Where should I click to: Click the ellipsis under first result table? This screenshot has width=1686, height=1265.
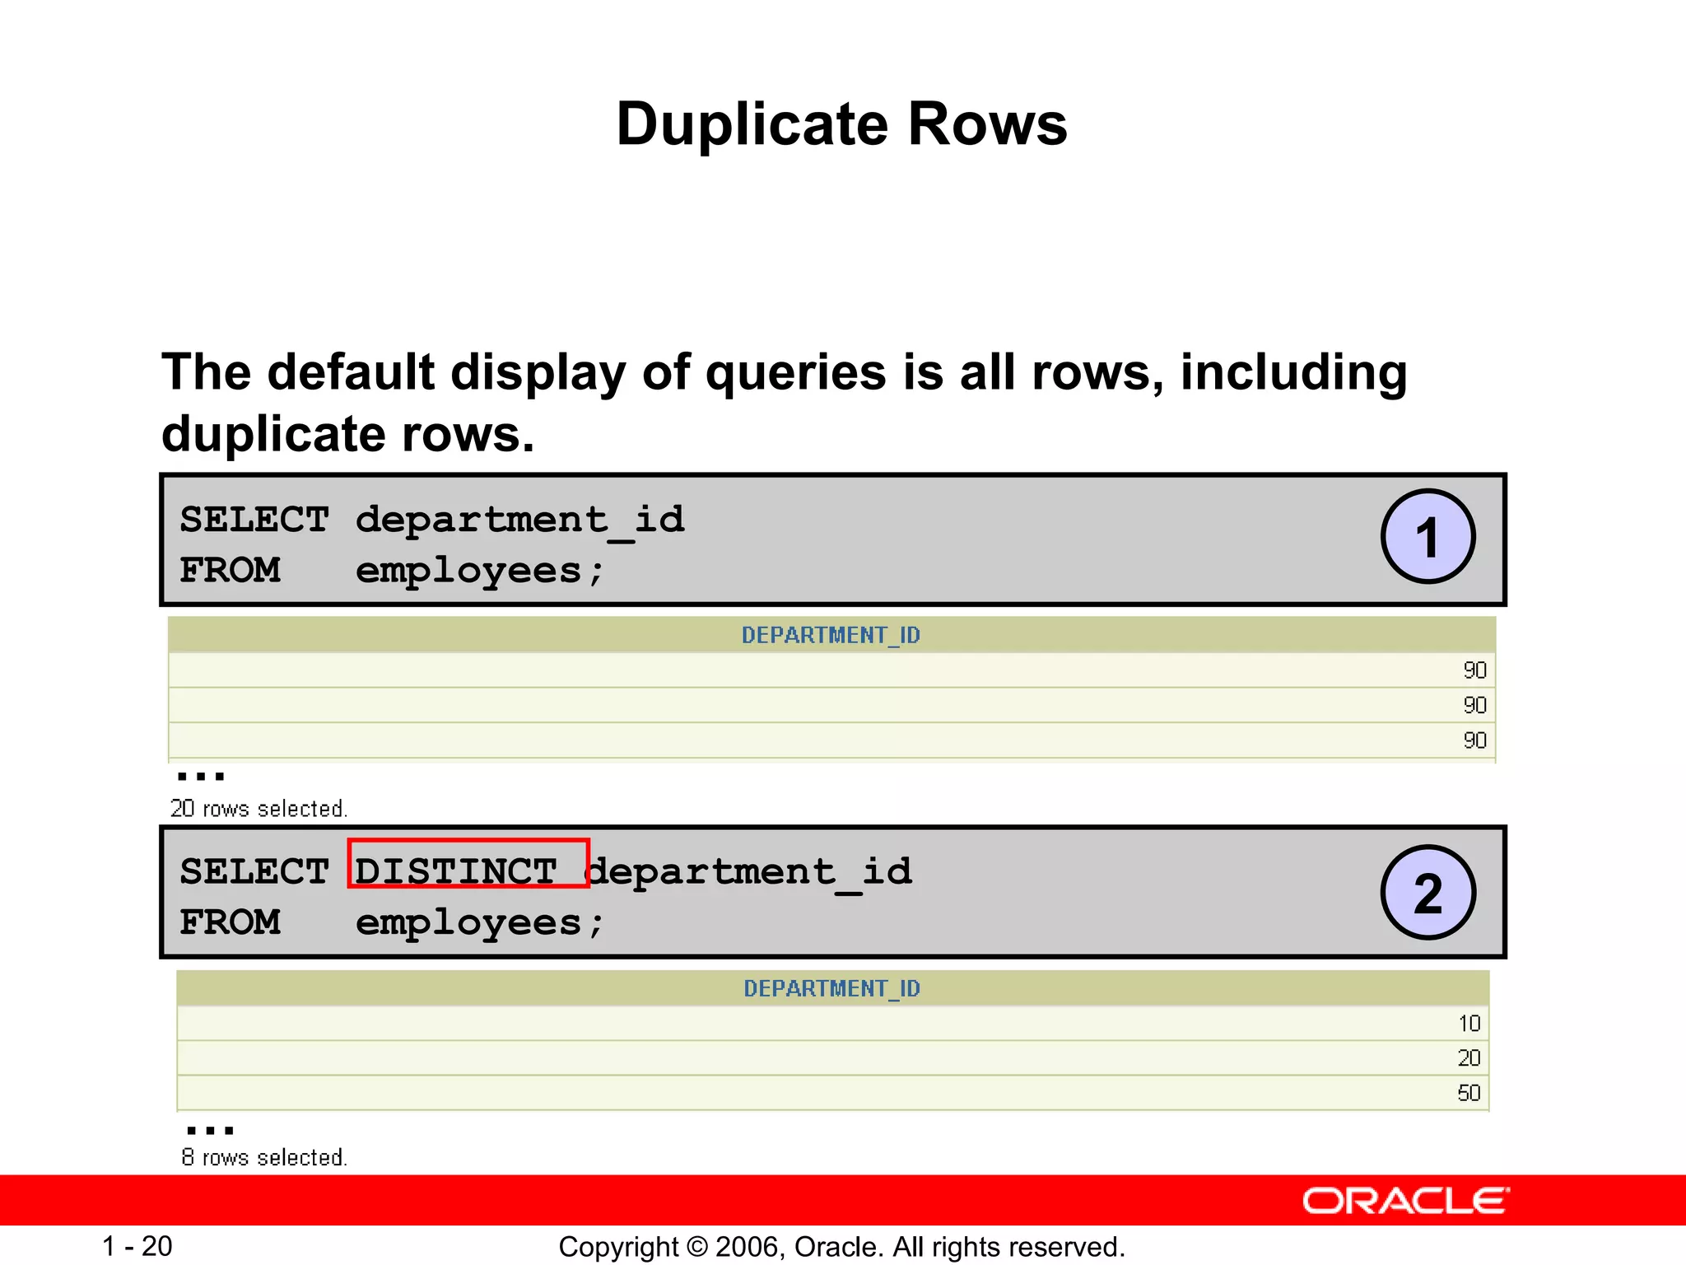click(x=201, y=776)
